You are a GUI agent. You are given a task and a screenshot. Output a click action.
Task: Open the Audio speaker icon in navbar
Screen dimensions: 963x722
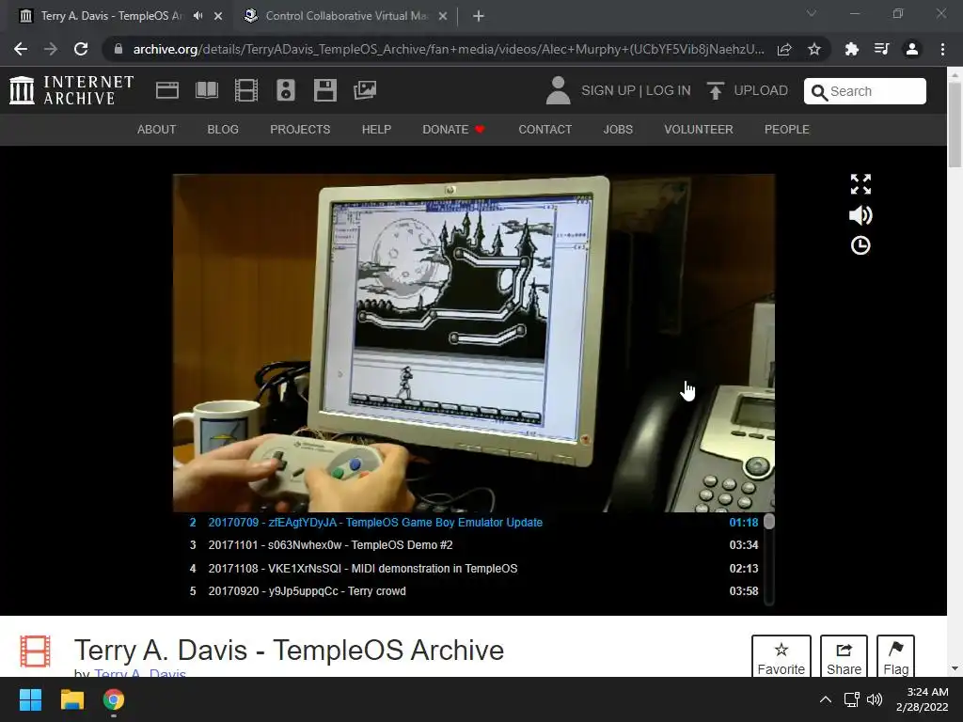[286, 90]
